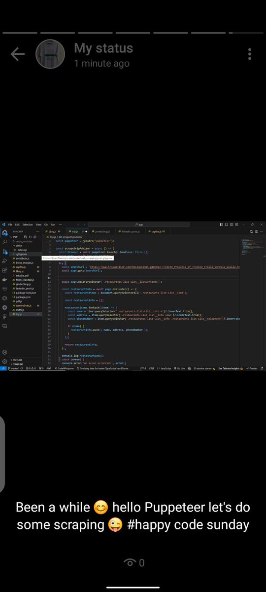Open educba.pdf in the Explorer
Image resolution: width=266 pixels, height=592 pixels.
(x=22, y=275)
